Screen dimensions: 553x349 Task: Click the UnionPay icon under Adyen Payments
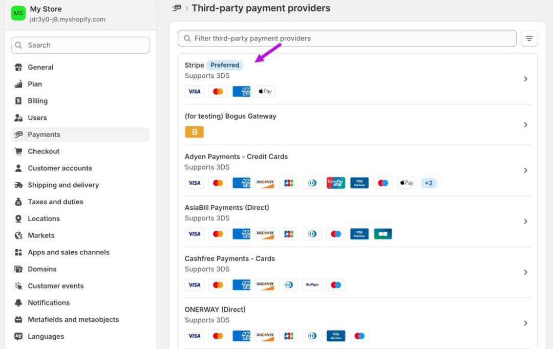point(336,183)
